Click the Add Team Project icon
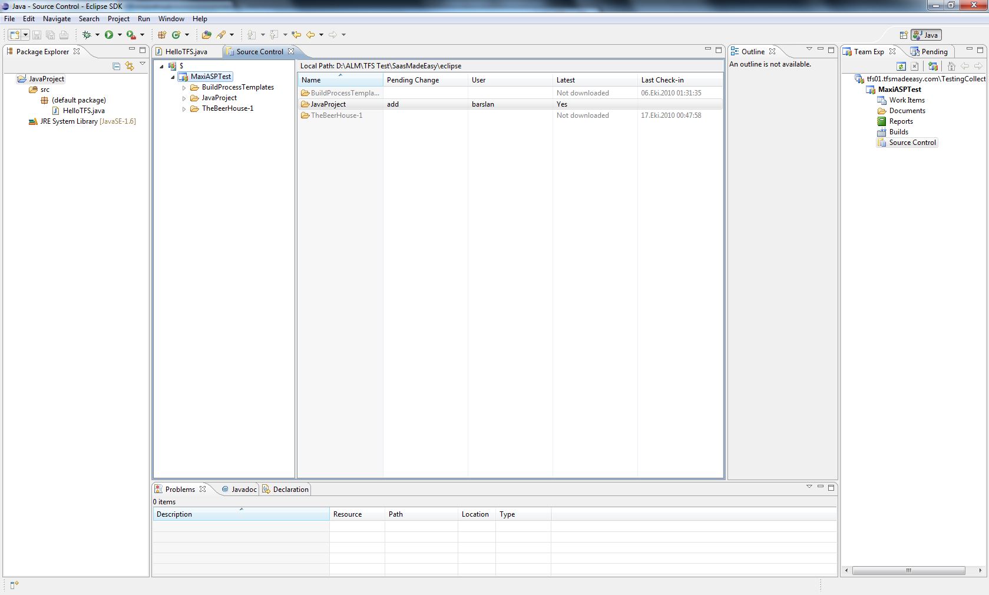 click(x=933, y=66)
